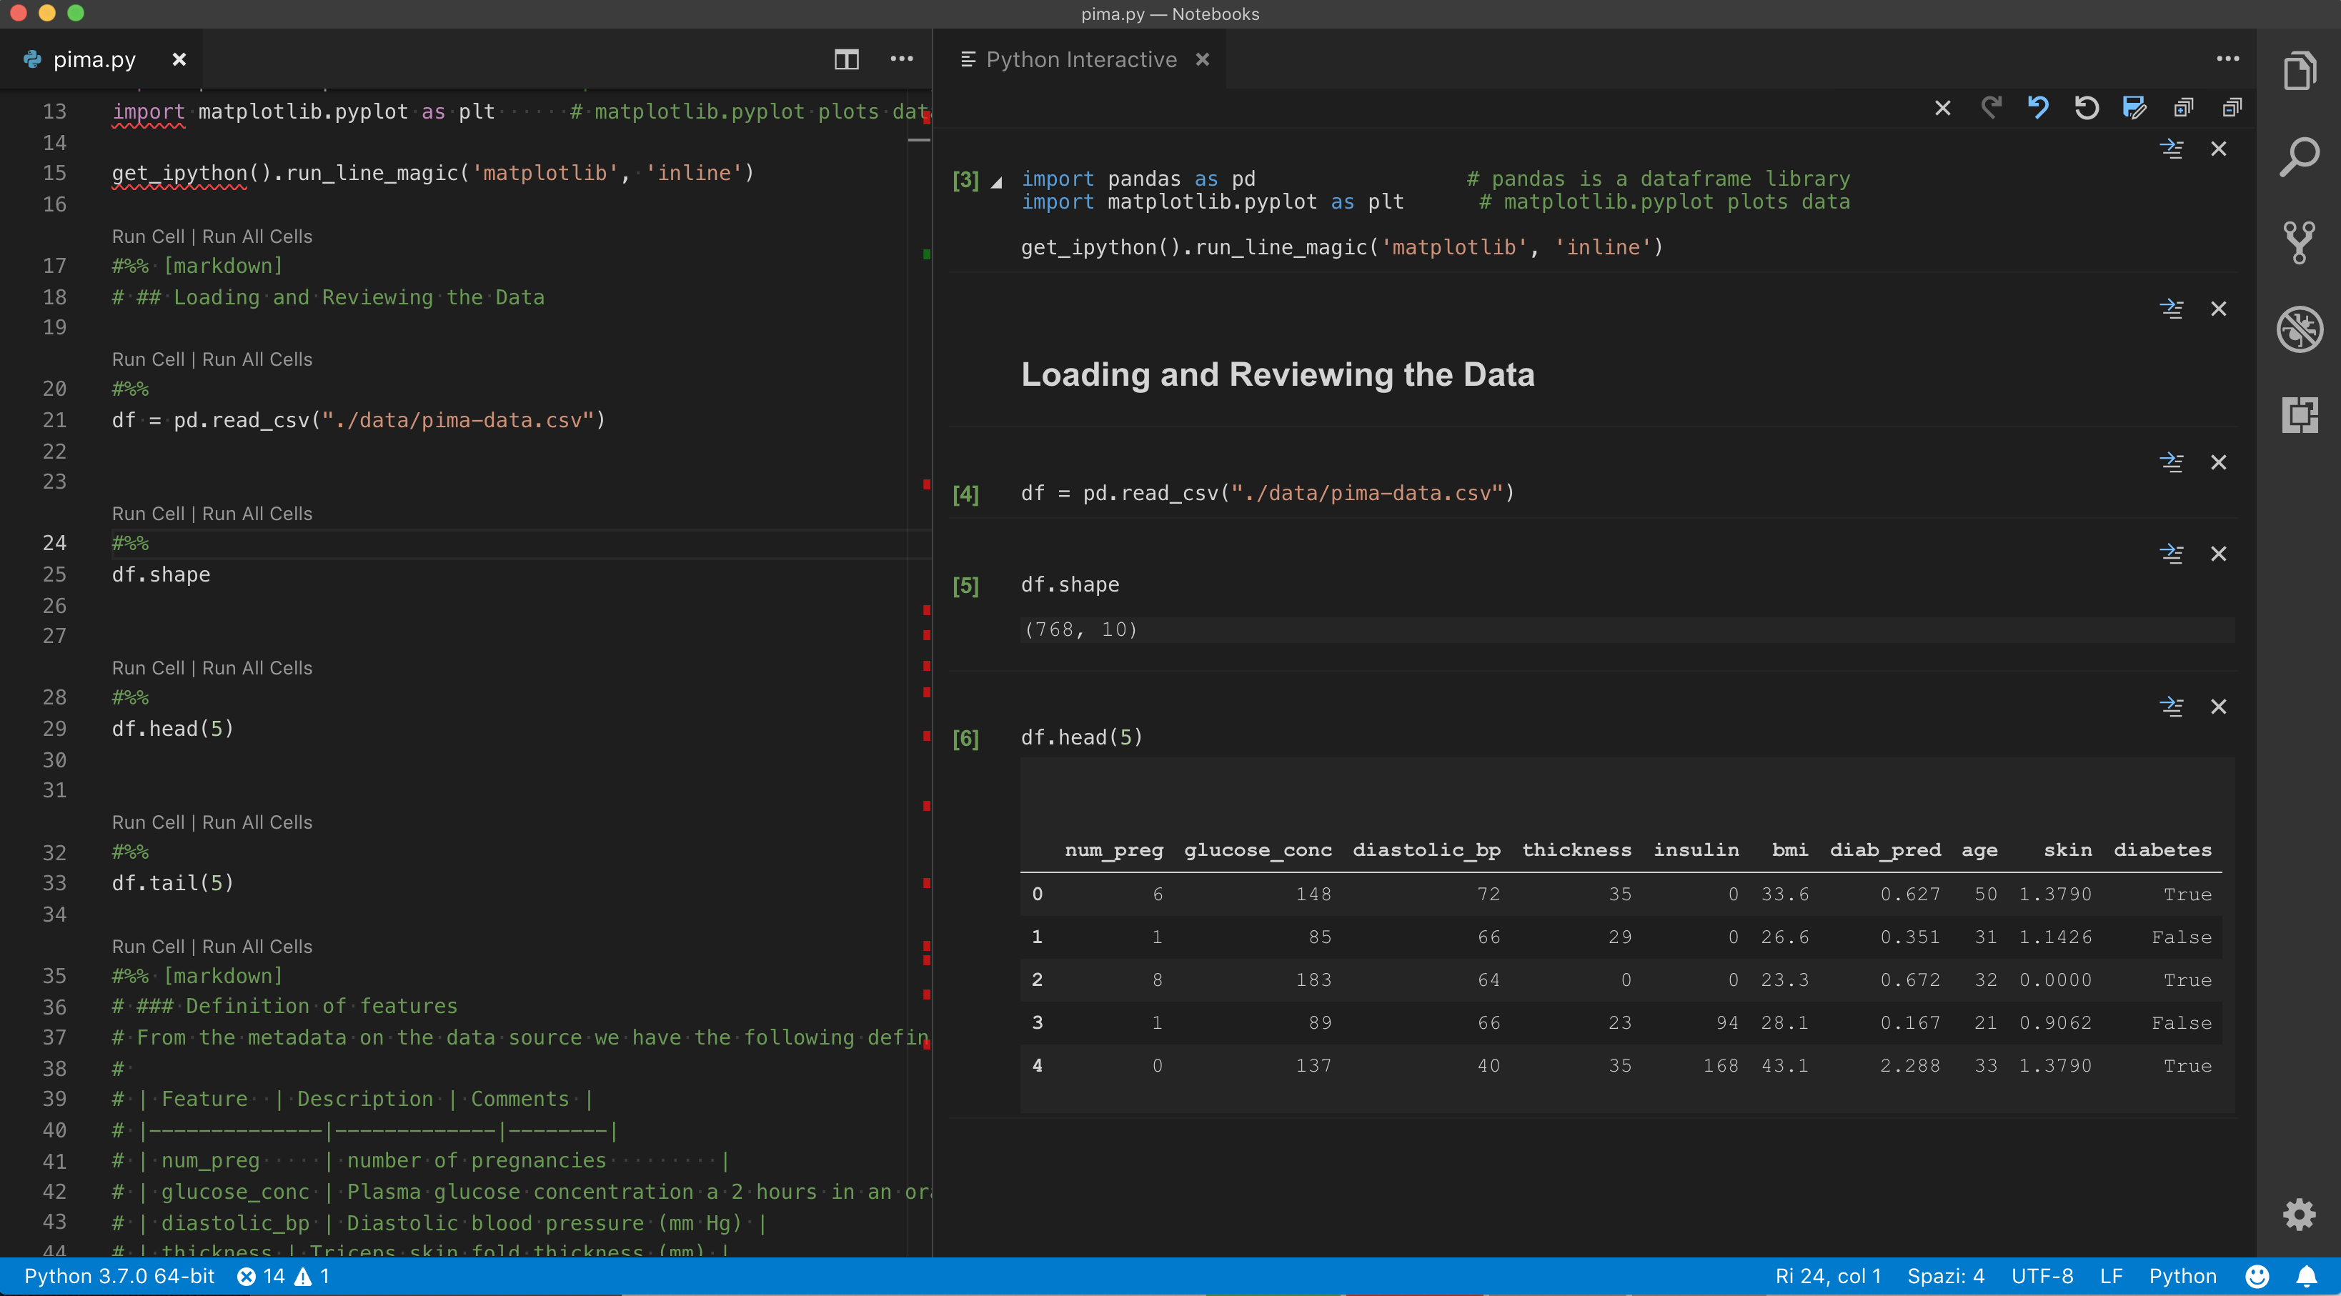The width and height of the screenshot is (2341, 1296).
Task: Run the df.shape cell using Run Cell
Action: click(147, 514)
